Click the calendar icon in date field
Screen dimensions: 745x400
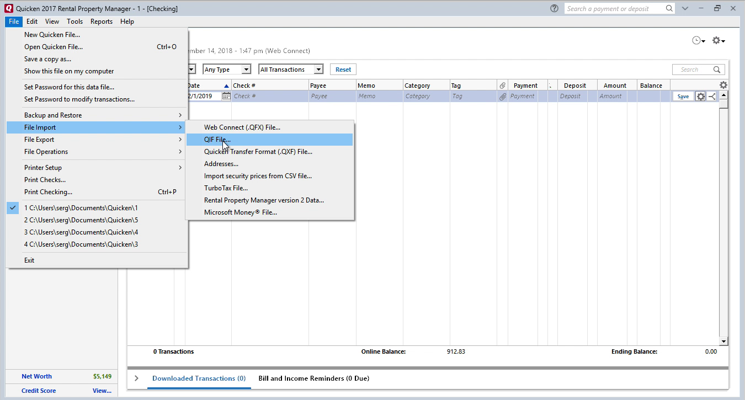[226, 96]
